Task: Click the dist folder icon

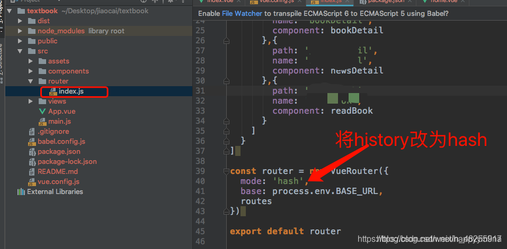Action: [32, 21]
